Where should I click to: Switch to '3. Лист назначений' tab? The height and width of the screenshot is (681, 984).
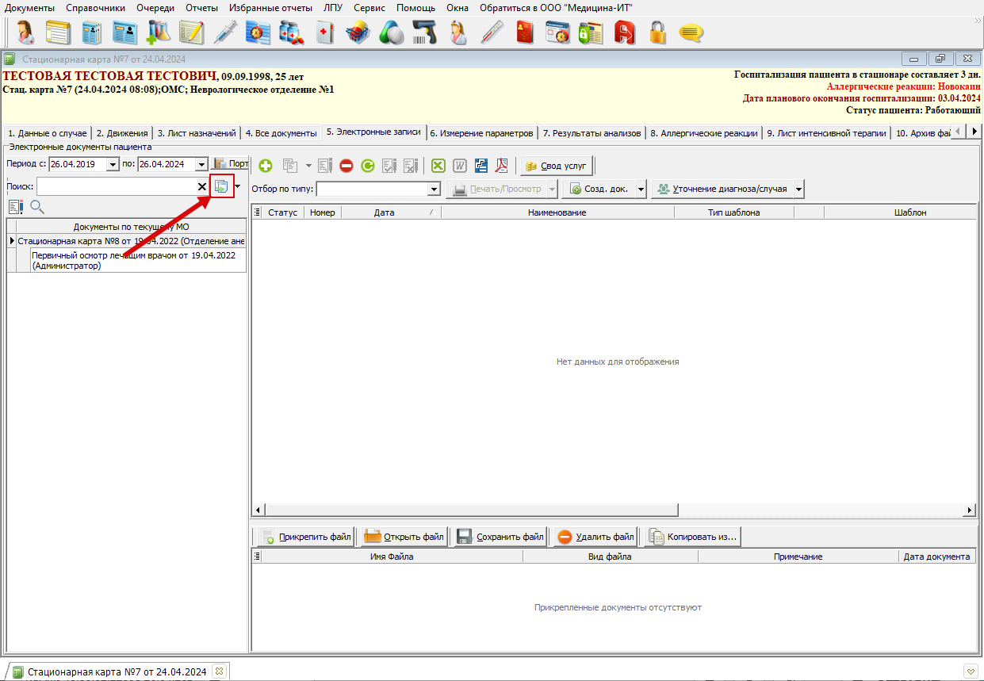tap(196, 133)
